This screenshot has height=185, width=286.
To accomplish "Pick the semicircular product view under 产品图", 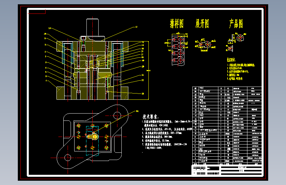I will (240, 38).
